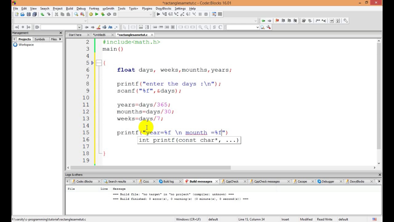Open debugging windows icon
The image size is (394, 222).
214,14
